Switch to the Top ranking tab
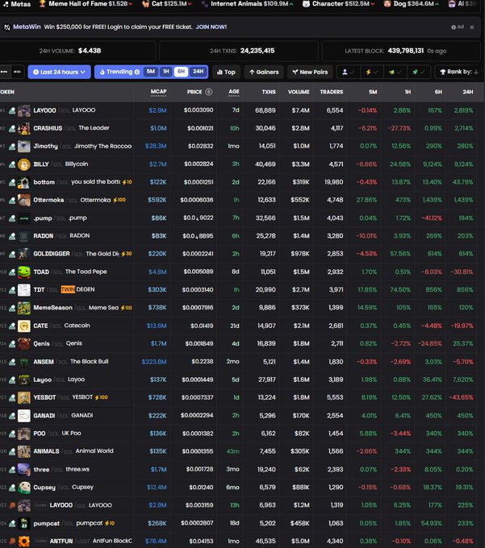Image resolution: width=485 pixels, height=548 pixels. (226, 72)
